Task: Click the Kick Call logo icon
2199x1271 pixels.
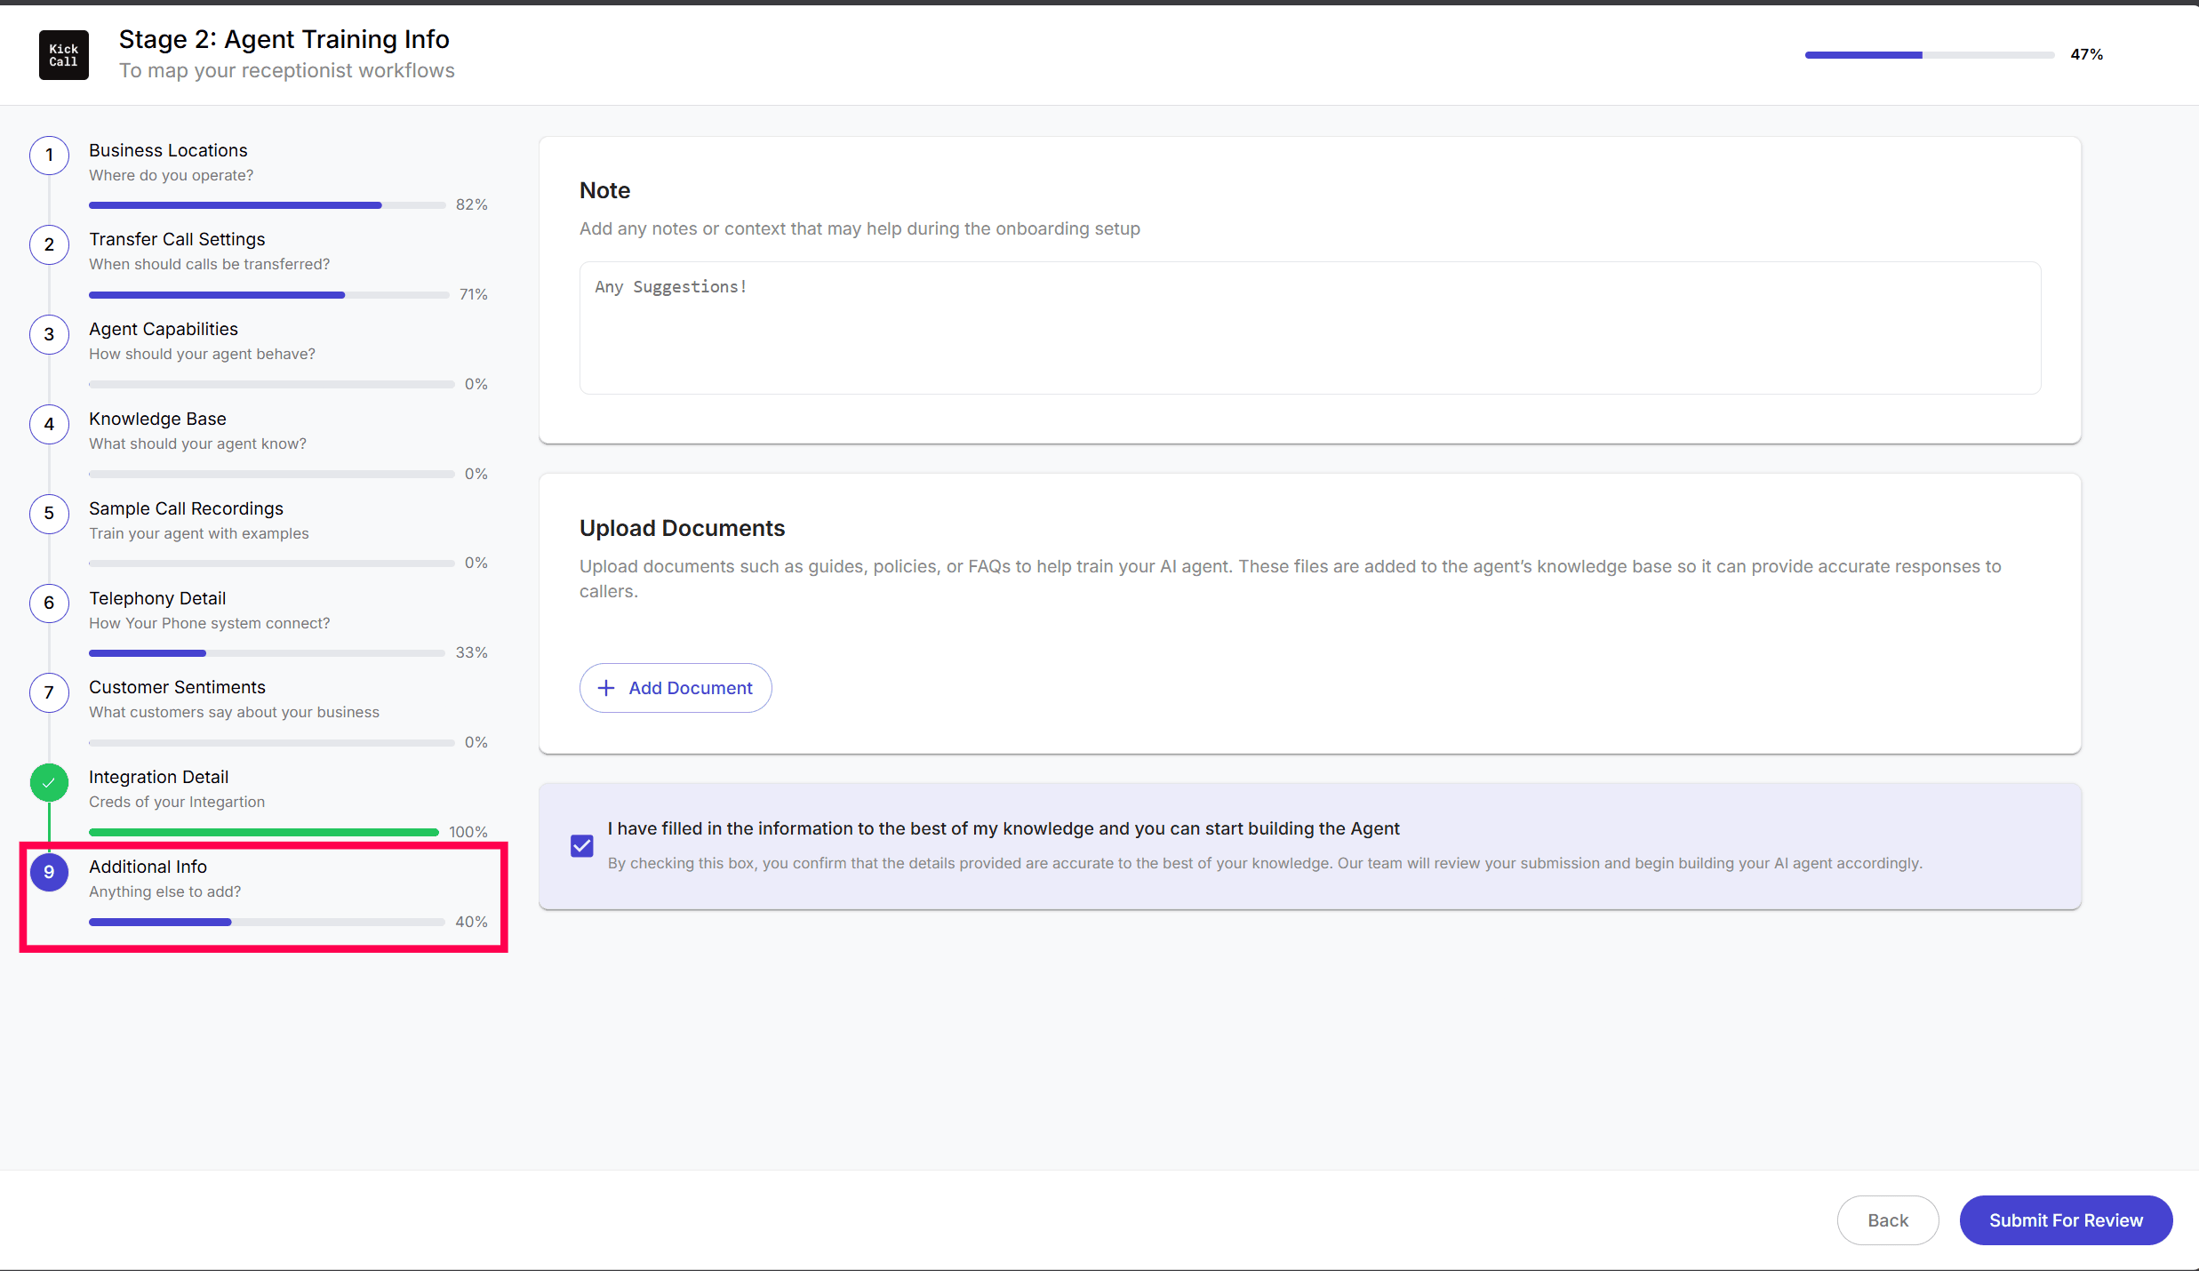Action: [64, 55]
